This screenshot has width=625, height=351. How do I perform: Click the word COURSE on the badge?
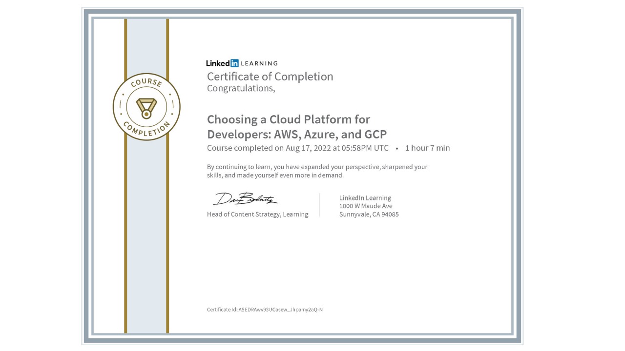[x=146, y=83]
